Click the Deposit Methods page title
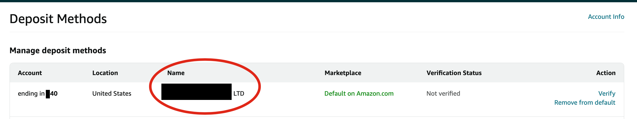 click(x=58, y=19)
